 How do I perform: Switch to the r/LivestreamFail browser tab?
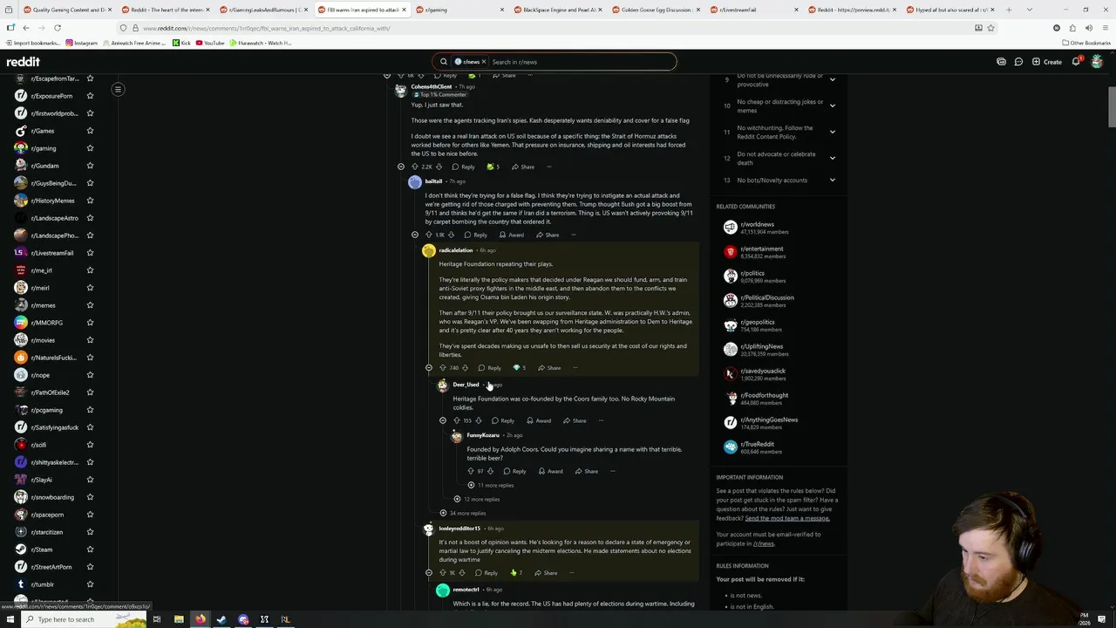[x=752, y=10]
